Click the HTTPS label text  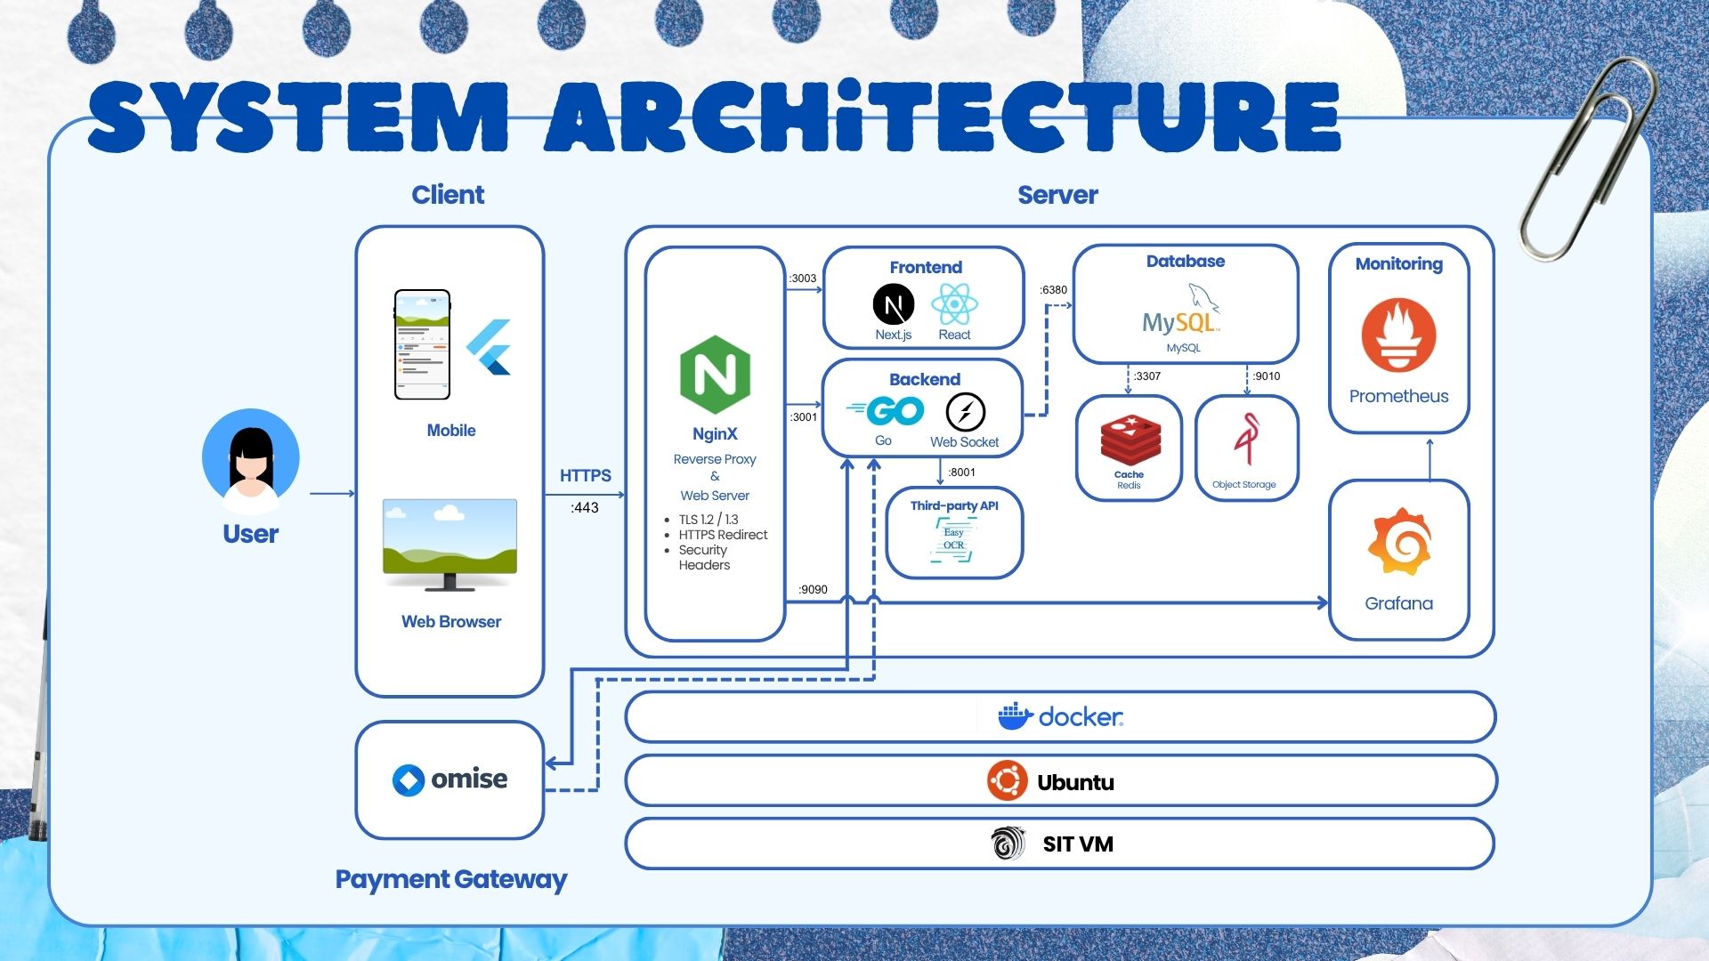coord(585,476)
